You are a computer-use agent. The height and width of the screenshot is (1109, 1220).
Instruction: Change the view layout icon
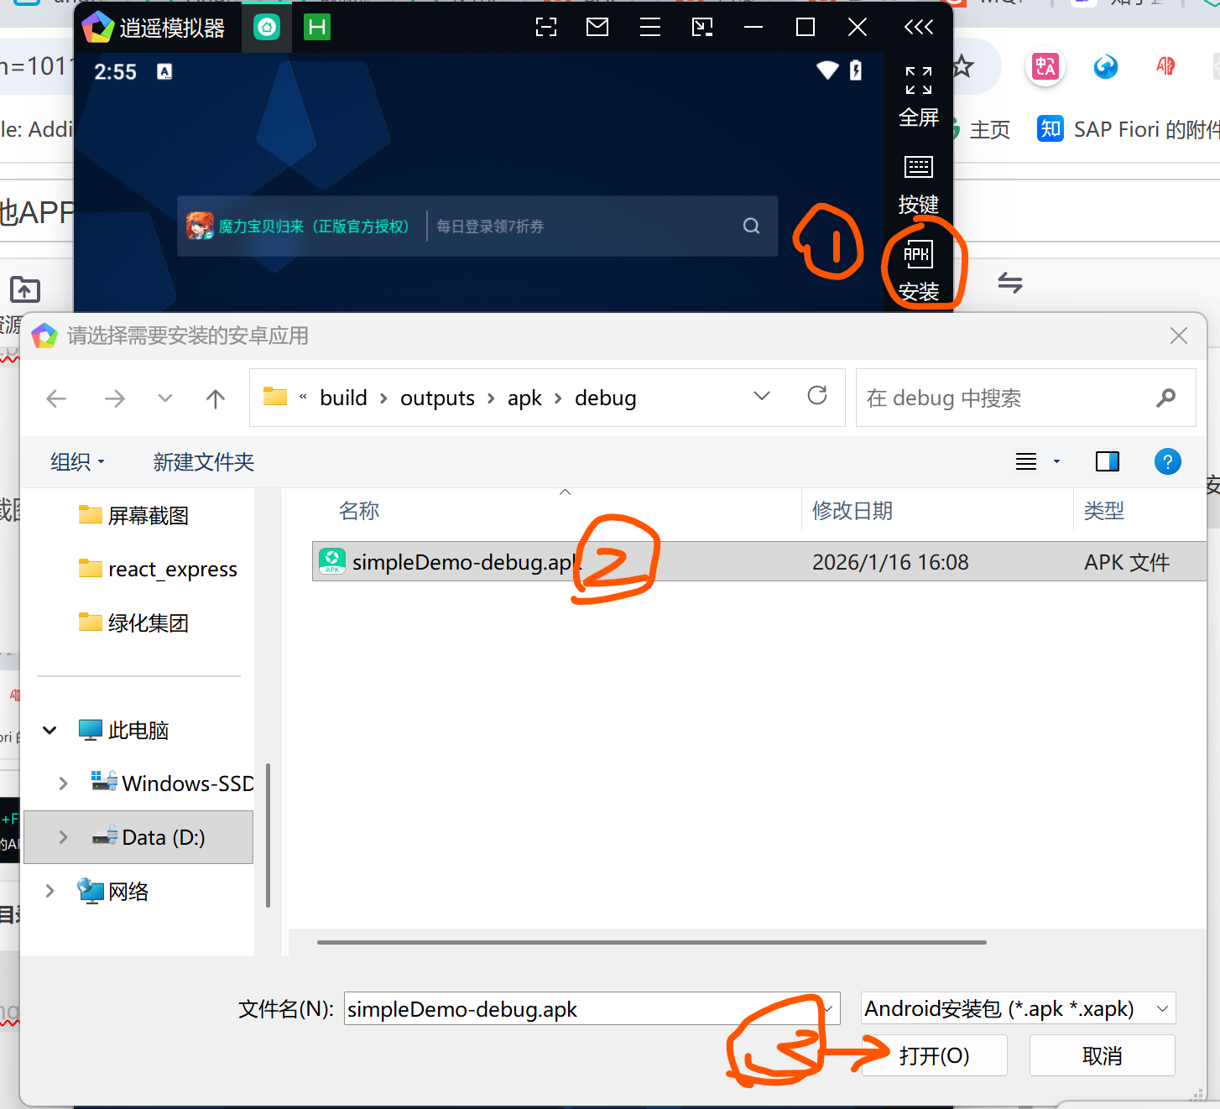[1026, 461]
